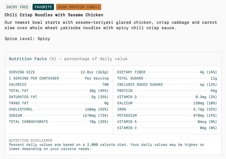The height and width of the screenshot is (159, 226).
Task: Select the IRON 5.7mg row
Action: (167, 109)
